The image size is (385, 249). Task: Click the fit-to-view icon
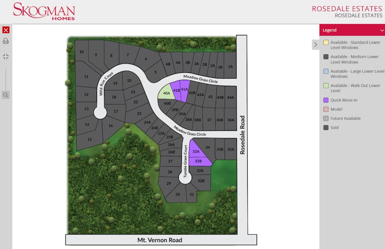coord(6,56)
